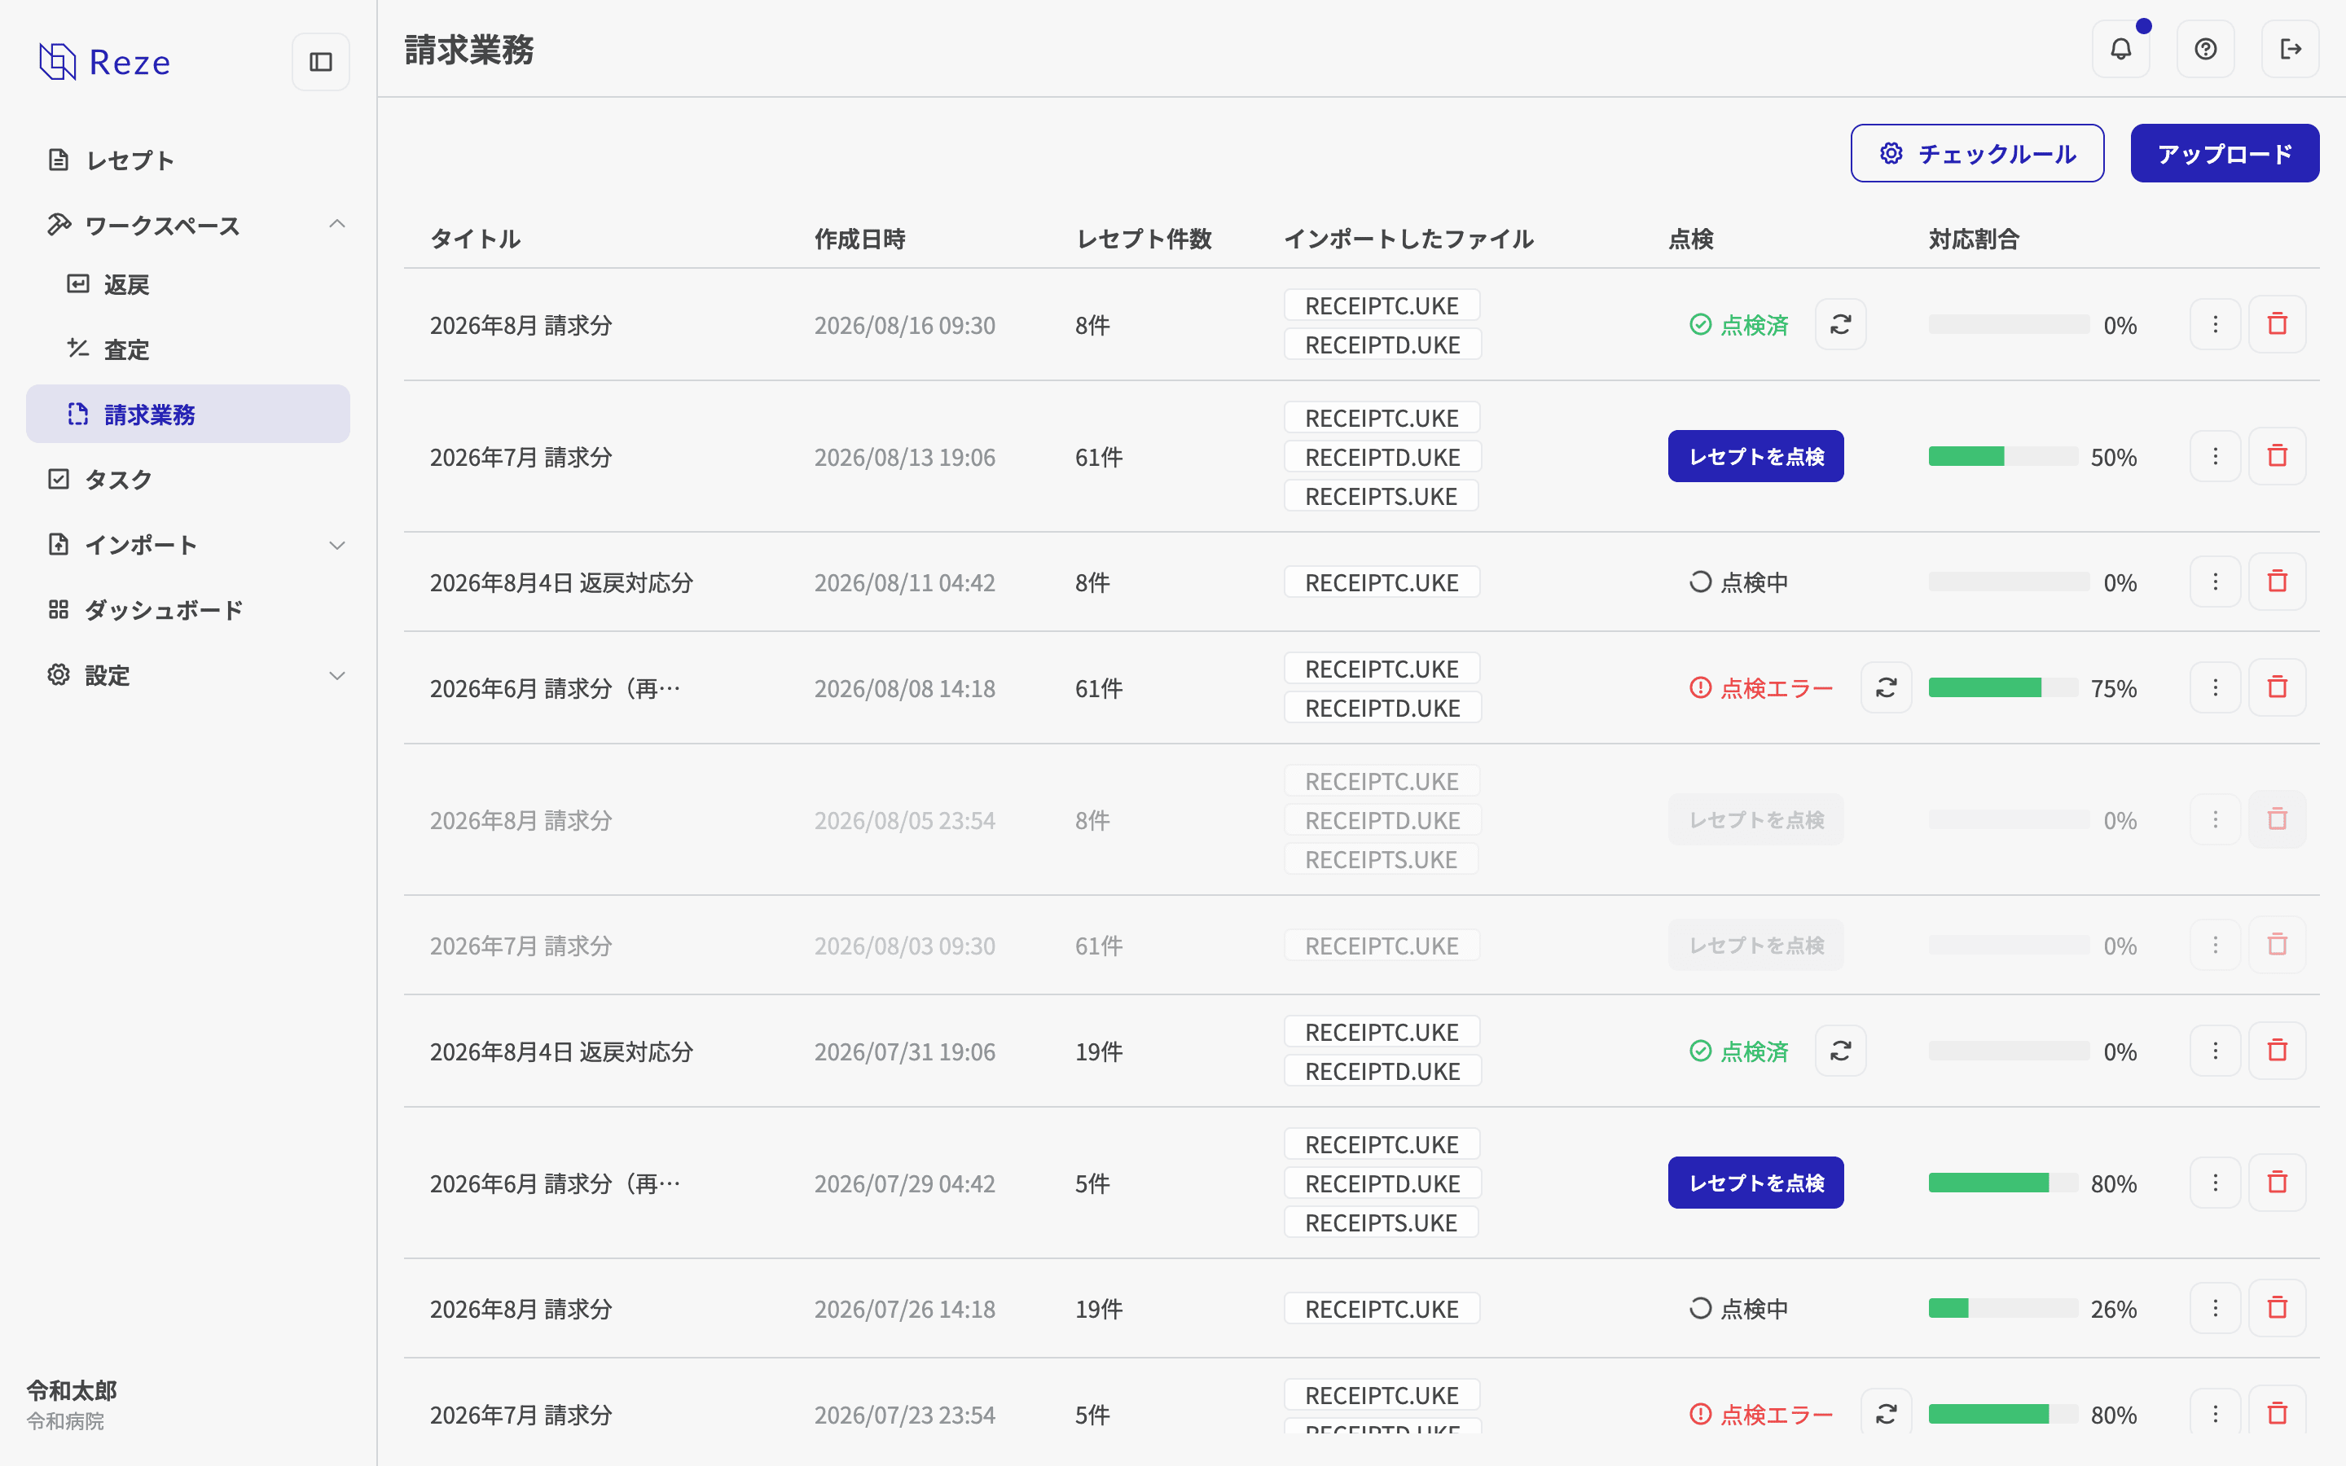Click 19件 count in 2026/07/26 14:18 row
The image size is (2346, 1466).
(1098, 1309)
